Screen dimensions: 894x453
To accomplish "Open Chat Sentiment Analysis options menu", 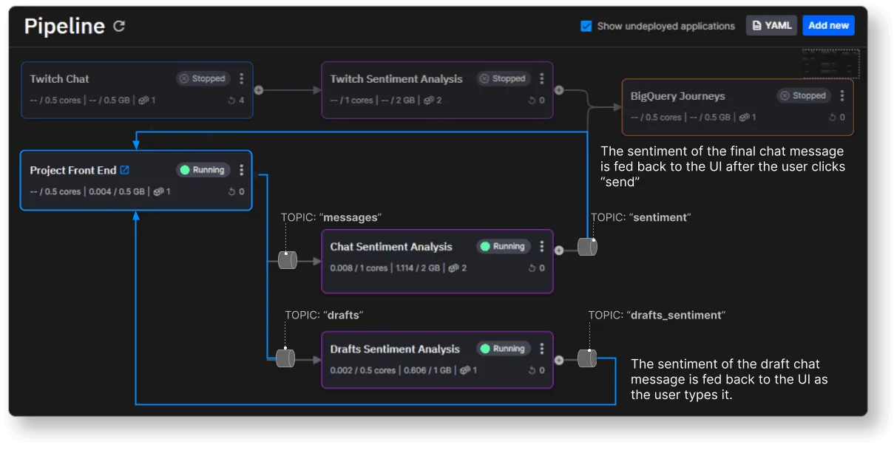I will (541, 246).
